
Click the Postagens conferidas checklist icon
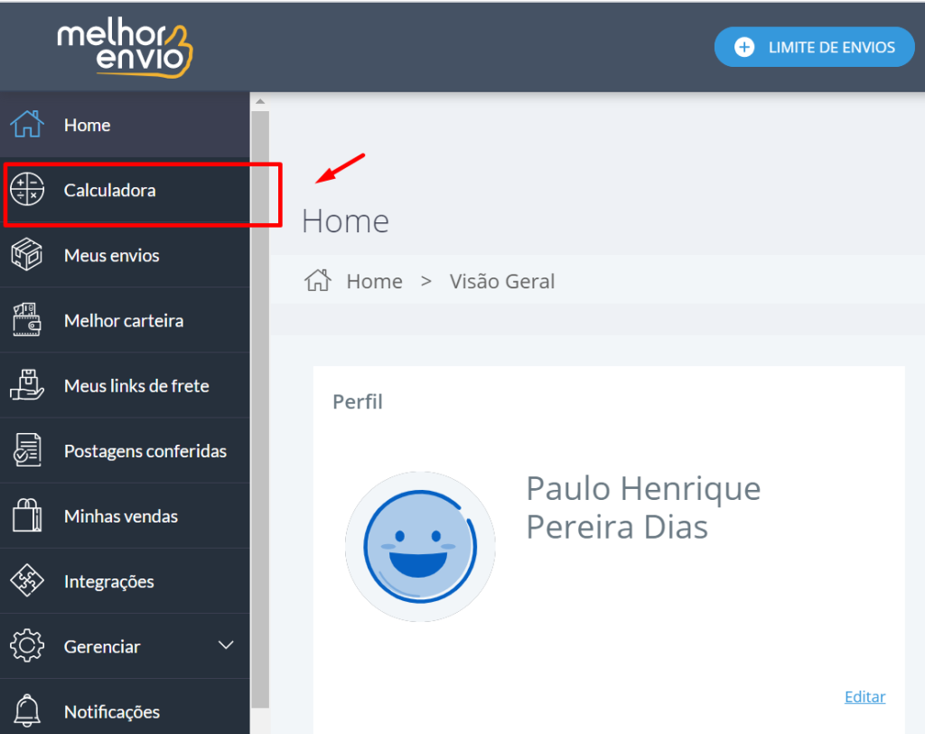[x=28, y=450]
